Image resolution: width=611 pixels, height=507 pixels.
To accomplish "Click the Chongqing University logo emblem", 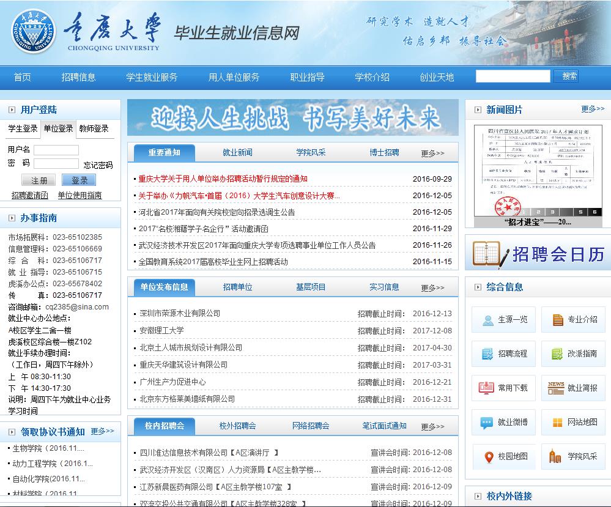I will pos(34,31).
